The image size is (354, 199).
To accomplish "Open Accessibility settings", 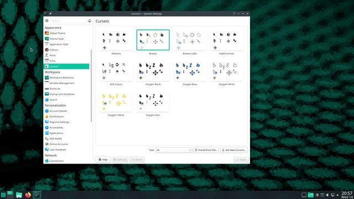I will (66, 128).
